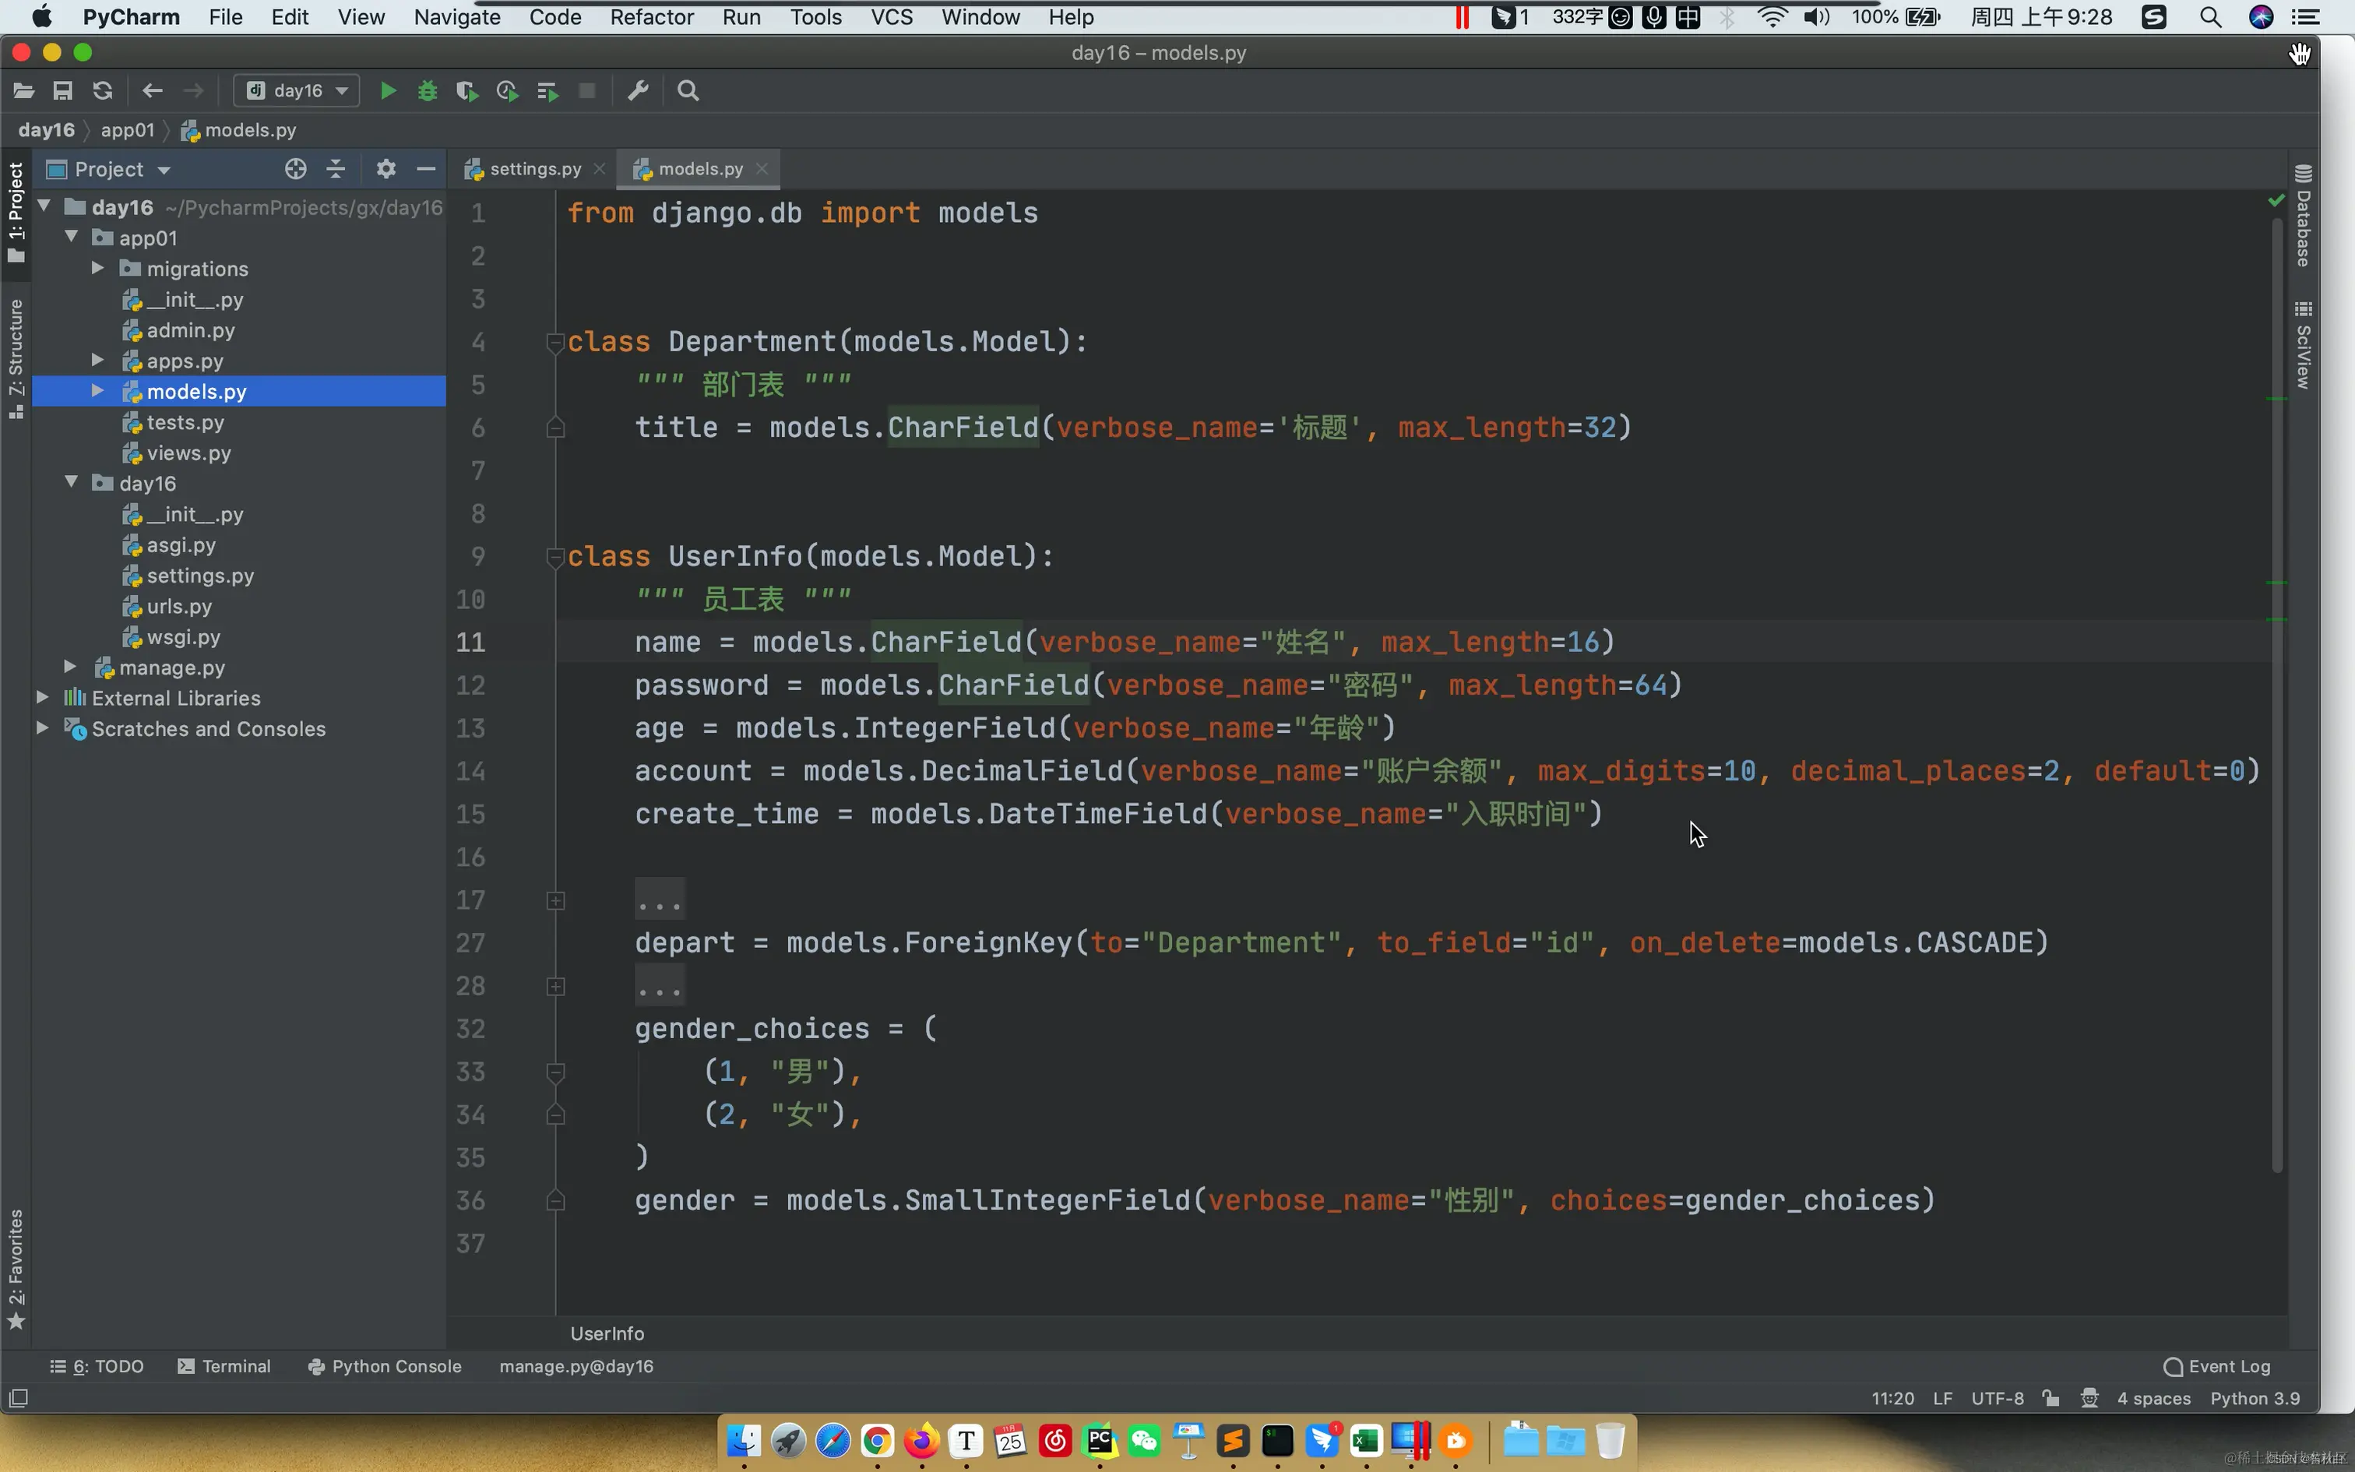The height and width of the screenshot is (1472, 2355).
Task: Open the Project panel gear options
Action: click(x=385, y=168)
